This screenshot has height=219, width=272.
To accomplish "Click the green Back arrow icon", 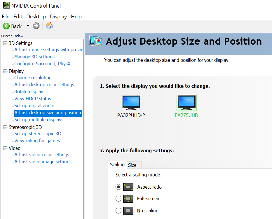I will click(x=6, y=26).
